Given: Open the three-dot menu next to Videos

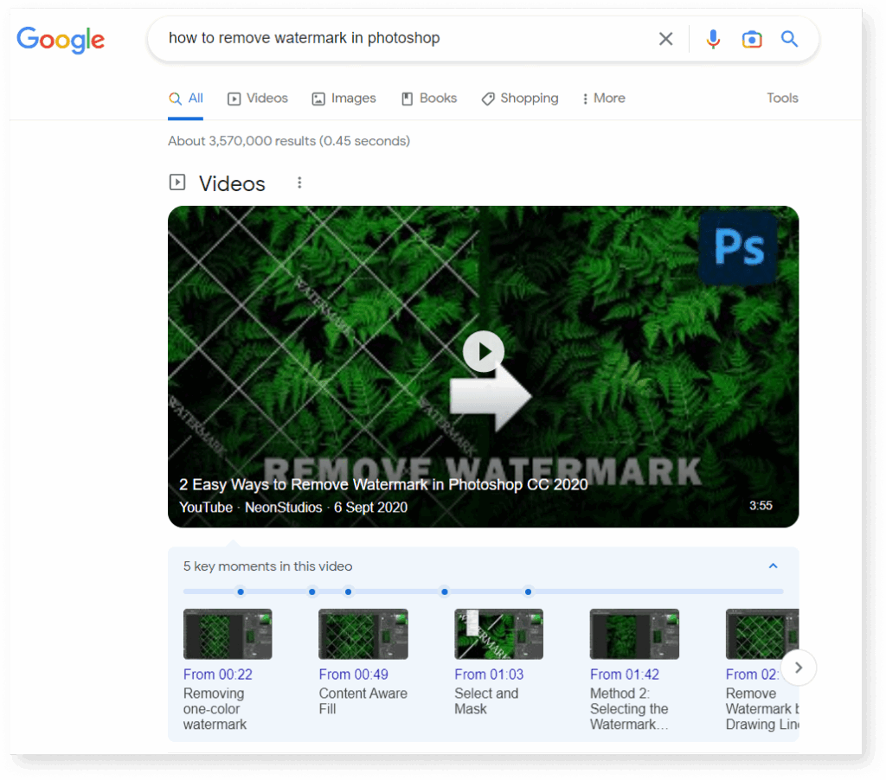Looking at the screenshot, I should click(x=299, y=182).
